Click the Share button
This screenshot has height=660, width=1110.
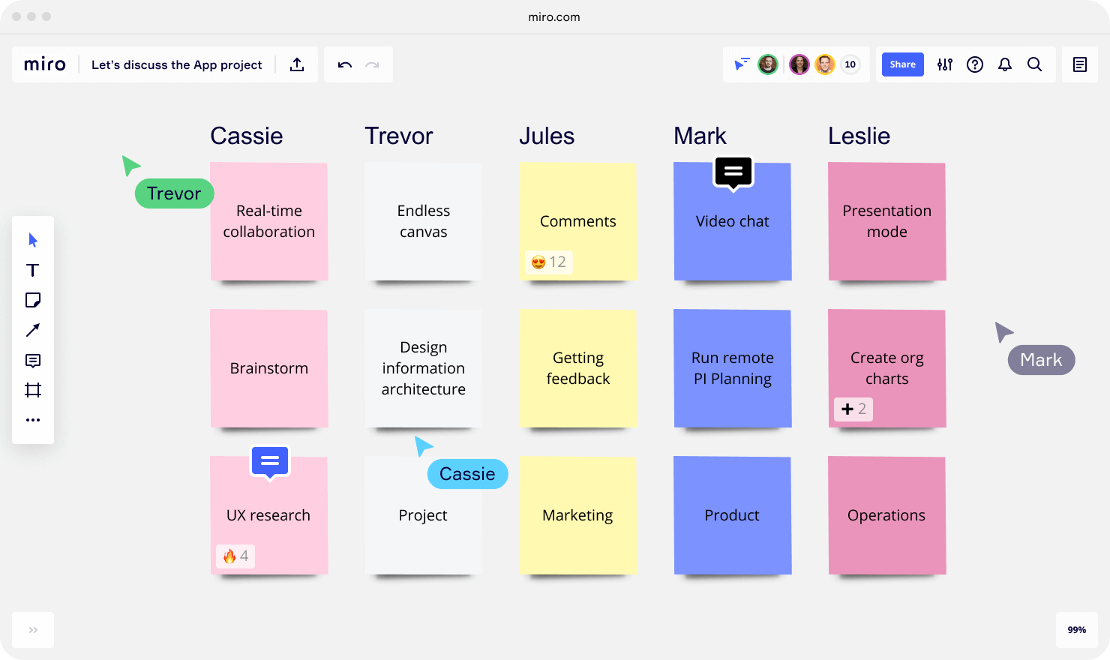click(903, 64)
